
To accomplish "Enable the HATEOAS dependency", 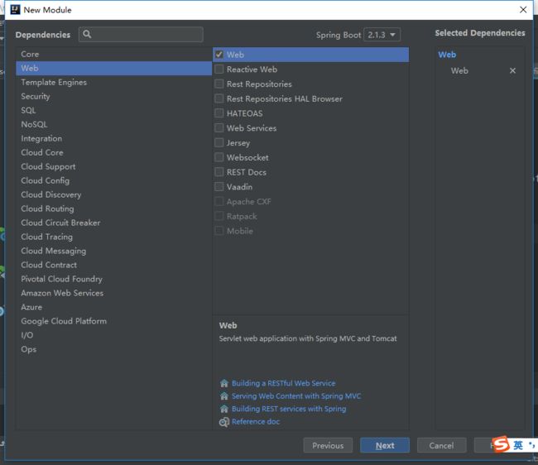I will tap(219, 113).
